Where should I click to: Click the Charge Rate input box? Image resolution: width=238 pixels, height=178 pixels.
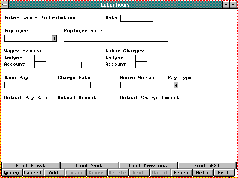point(74,85)
